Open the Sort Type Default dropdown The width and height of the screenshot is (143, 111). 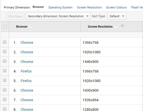[117, 16]
